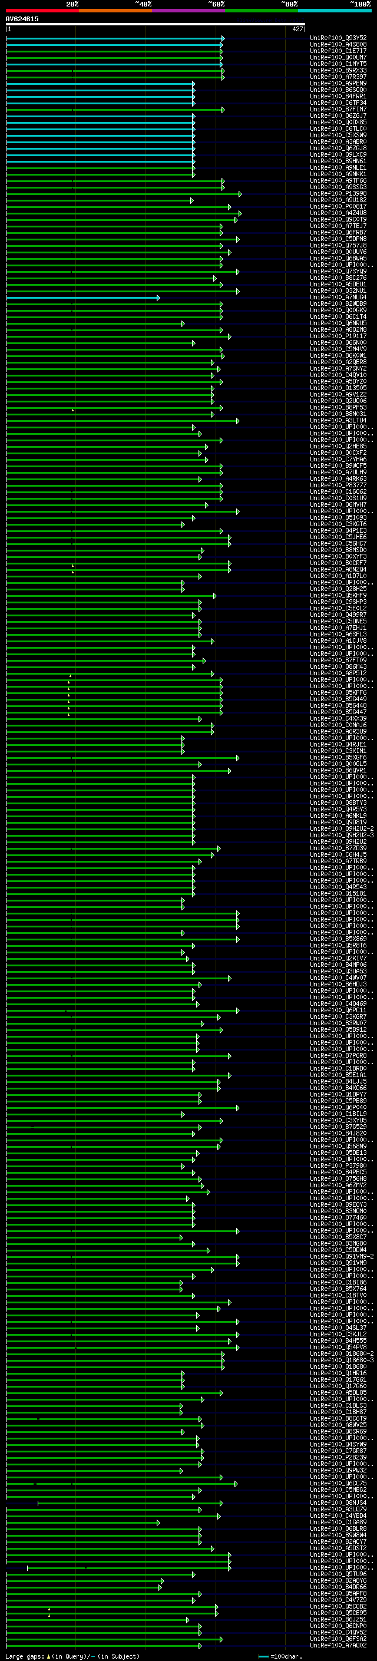
Task: Select label UniRef100_Q6MVH7
Action: click(x=338, y=505)
